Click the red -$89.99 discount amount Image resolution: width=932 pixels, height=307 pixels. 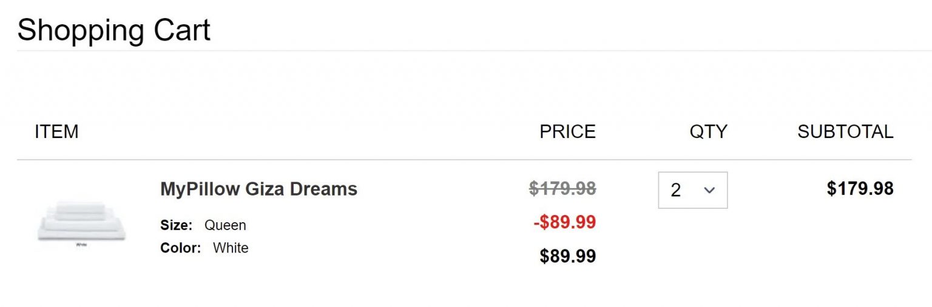tap(564, 222)
